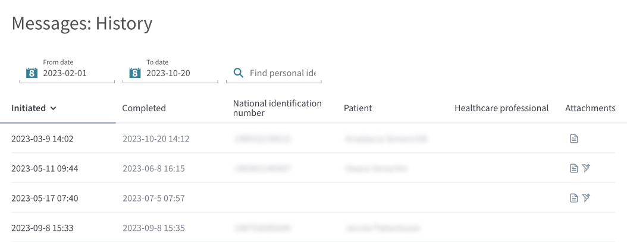Click the Healthcare professional column header
627x242 pixels.
tap(501, 108)
